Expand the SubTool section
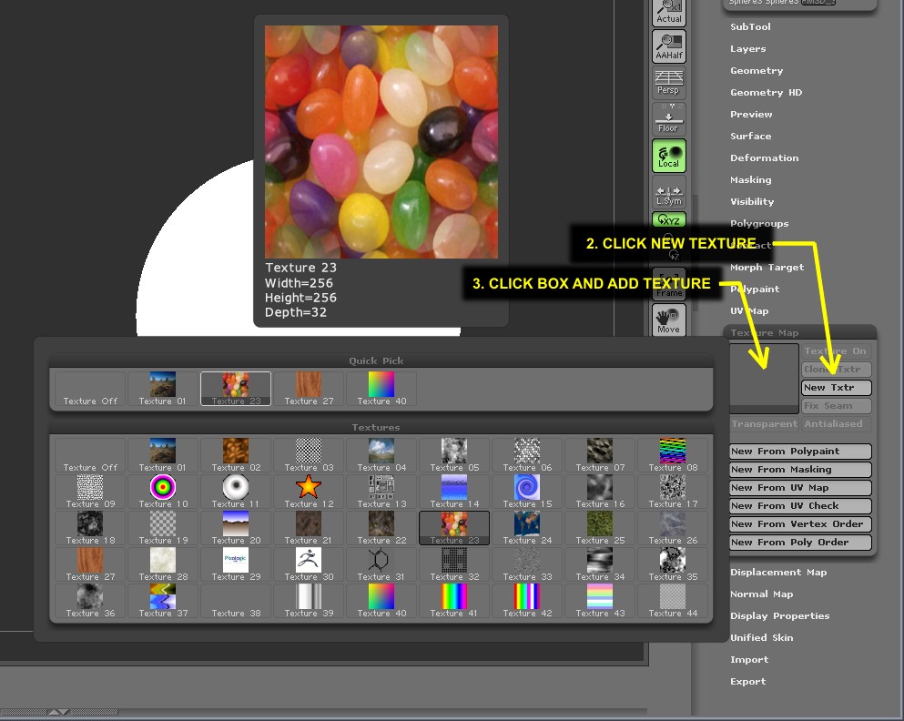 750,26
